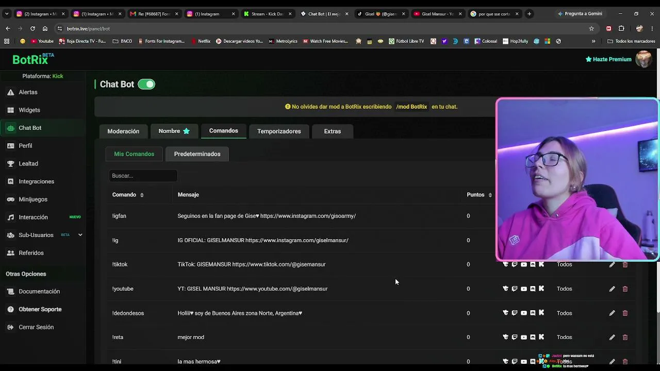Open the Widgets sidebar icon
The height and width of the screenshot is (371, 660).
click(10, 110)
